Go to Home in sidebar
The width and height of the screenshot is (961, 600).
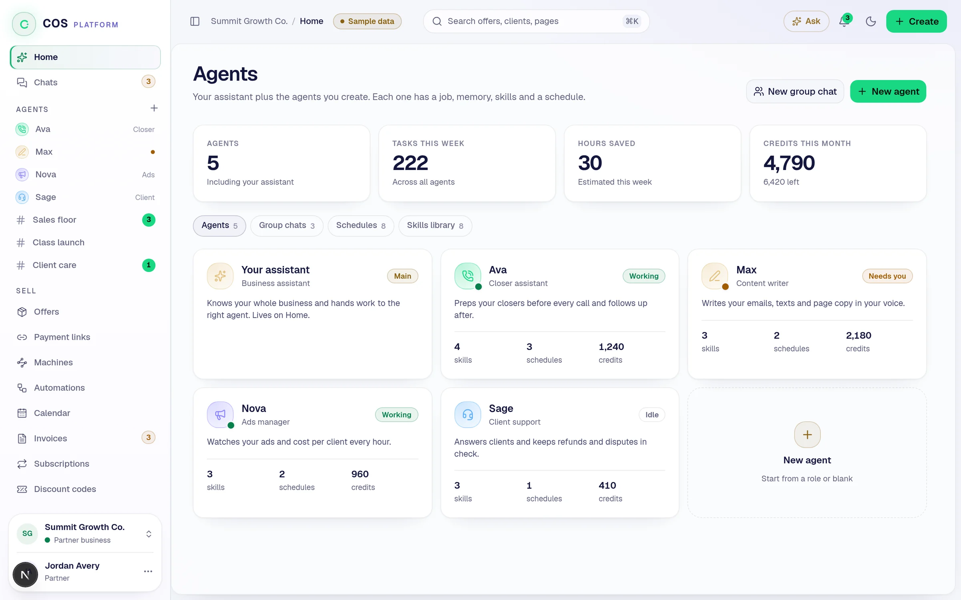[85, 57]
